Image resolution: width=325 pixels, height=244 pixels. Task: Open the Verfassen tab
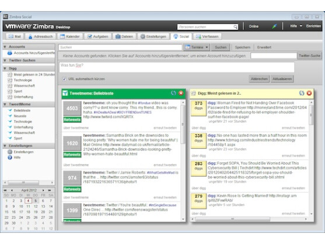pyautogui.click(x=207, y=37)
